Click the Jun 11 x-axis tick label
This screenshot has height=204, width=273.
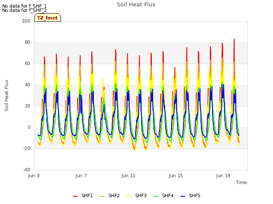point(128,176)
